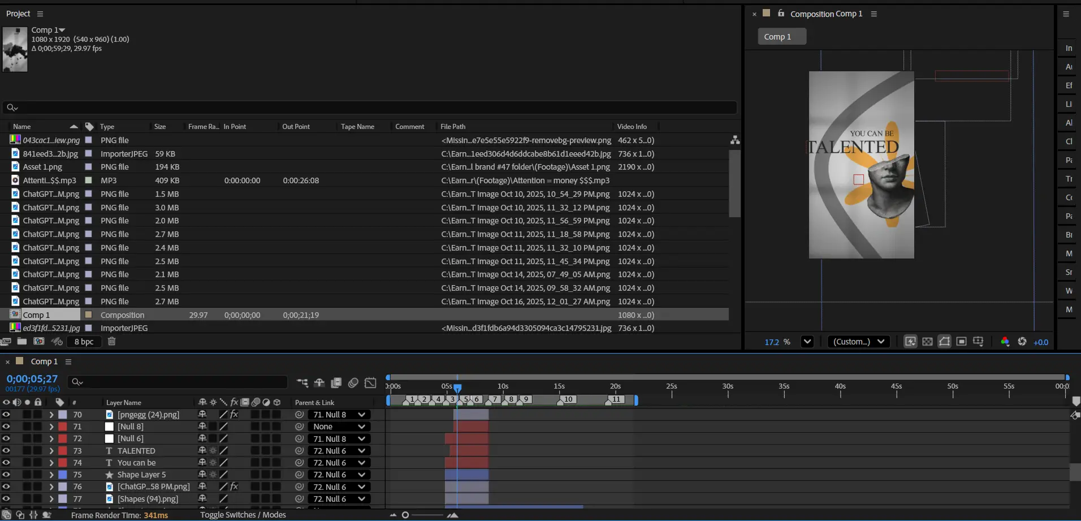Delete selected project item with trash icon
The image size is (1081, 521).
click(x=112, y=341)
